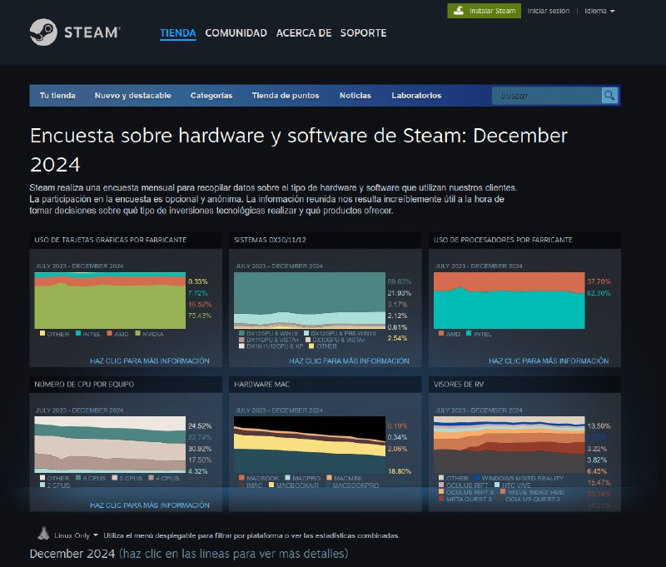Click the heading 'VISORES DE RV'
This screenshot has width=666, height=567.
(459, 384)
